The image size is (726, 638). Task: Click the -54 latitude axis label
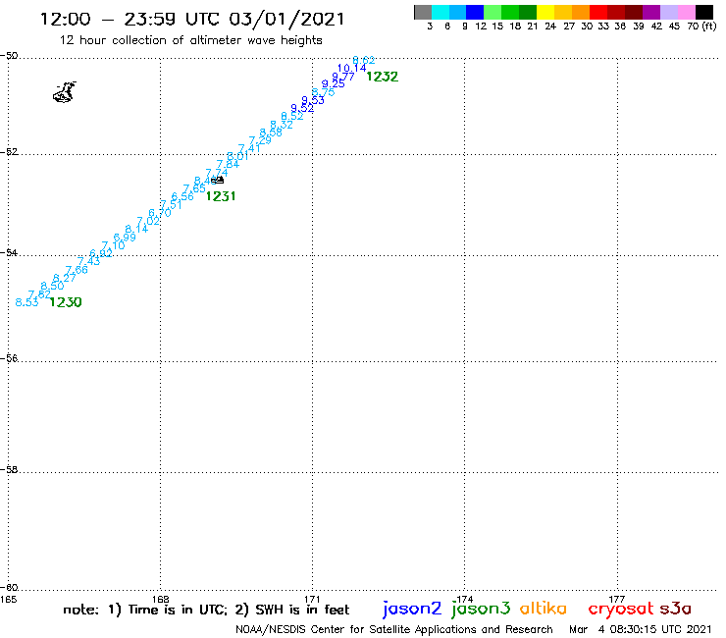(9, 252)
